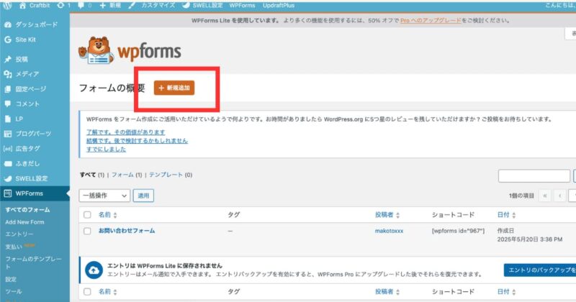Click the 日付 column header at bottom
Screen dimensions: 576x302
tap(503, 292)
